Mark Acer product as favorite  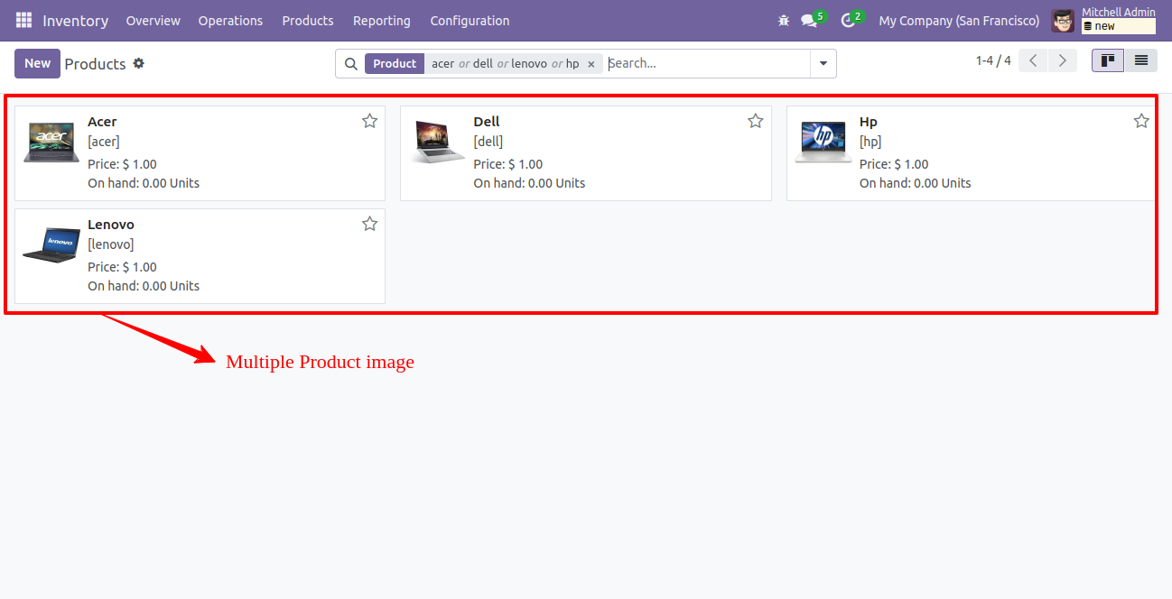coord(369,121)
